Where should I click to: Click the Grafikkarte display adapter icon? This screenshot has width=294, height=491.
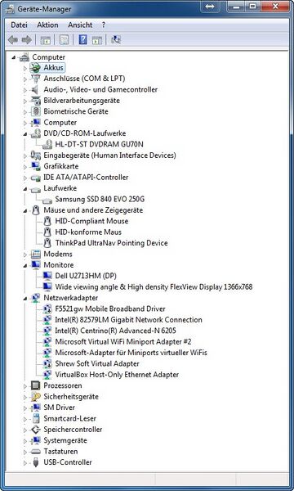coord(36,166)
